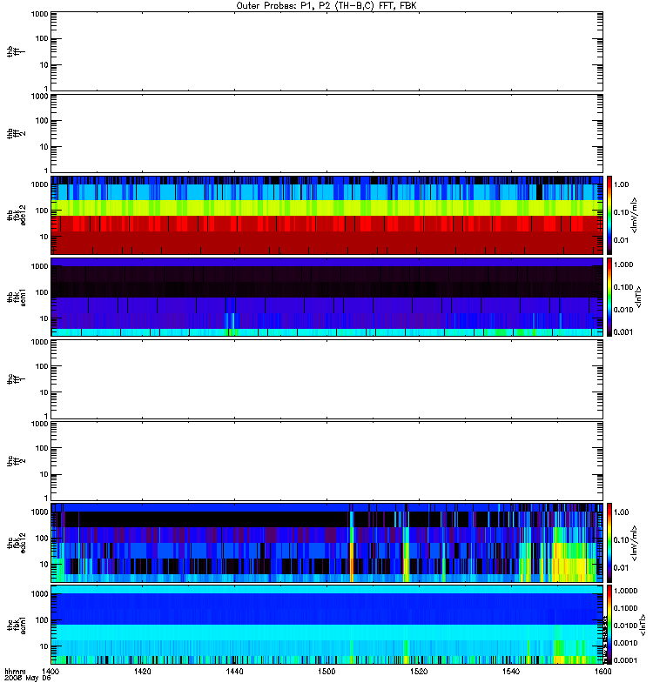Image resolution: width=653 pixels, height=696 pixels.
Task: Click the 0.01 value on thc edc12 color bar
Action: click(621, 568)
